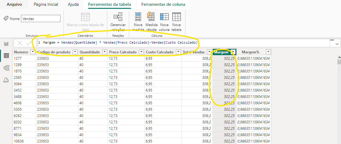Click the Numero cell 8771
This screenshot has height=144, width=341.
click(x=25, y=128)
